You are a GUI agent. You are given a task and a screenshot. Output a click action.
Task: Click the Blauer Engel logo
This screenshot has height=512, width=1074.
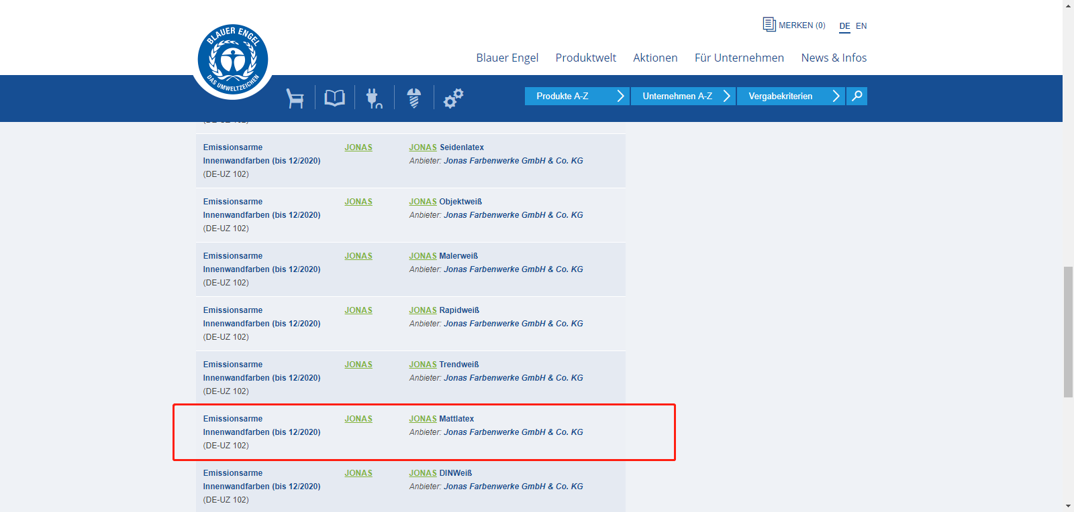click(x=233, y=61)
